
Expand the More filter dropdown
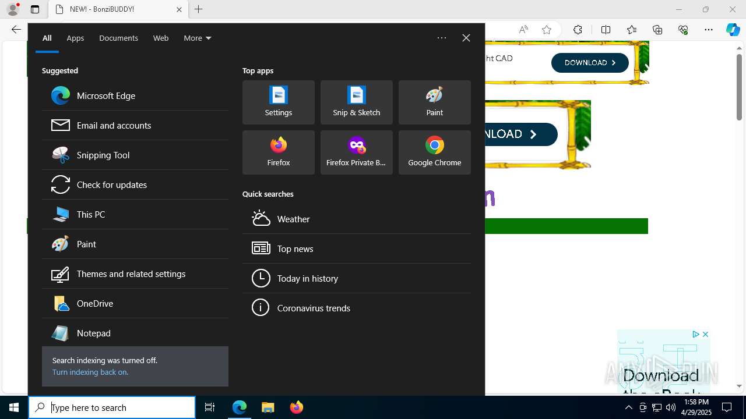click(x=198, y=38)
